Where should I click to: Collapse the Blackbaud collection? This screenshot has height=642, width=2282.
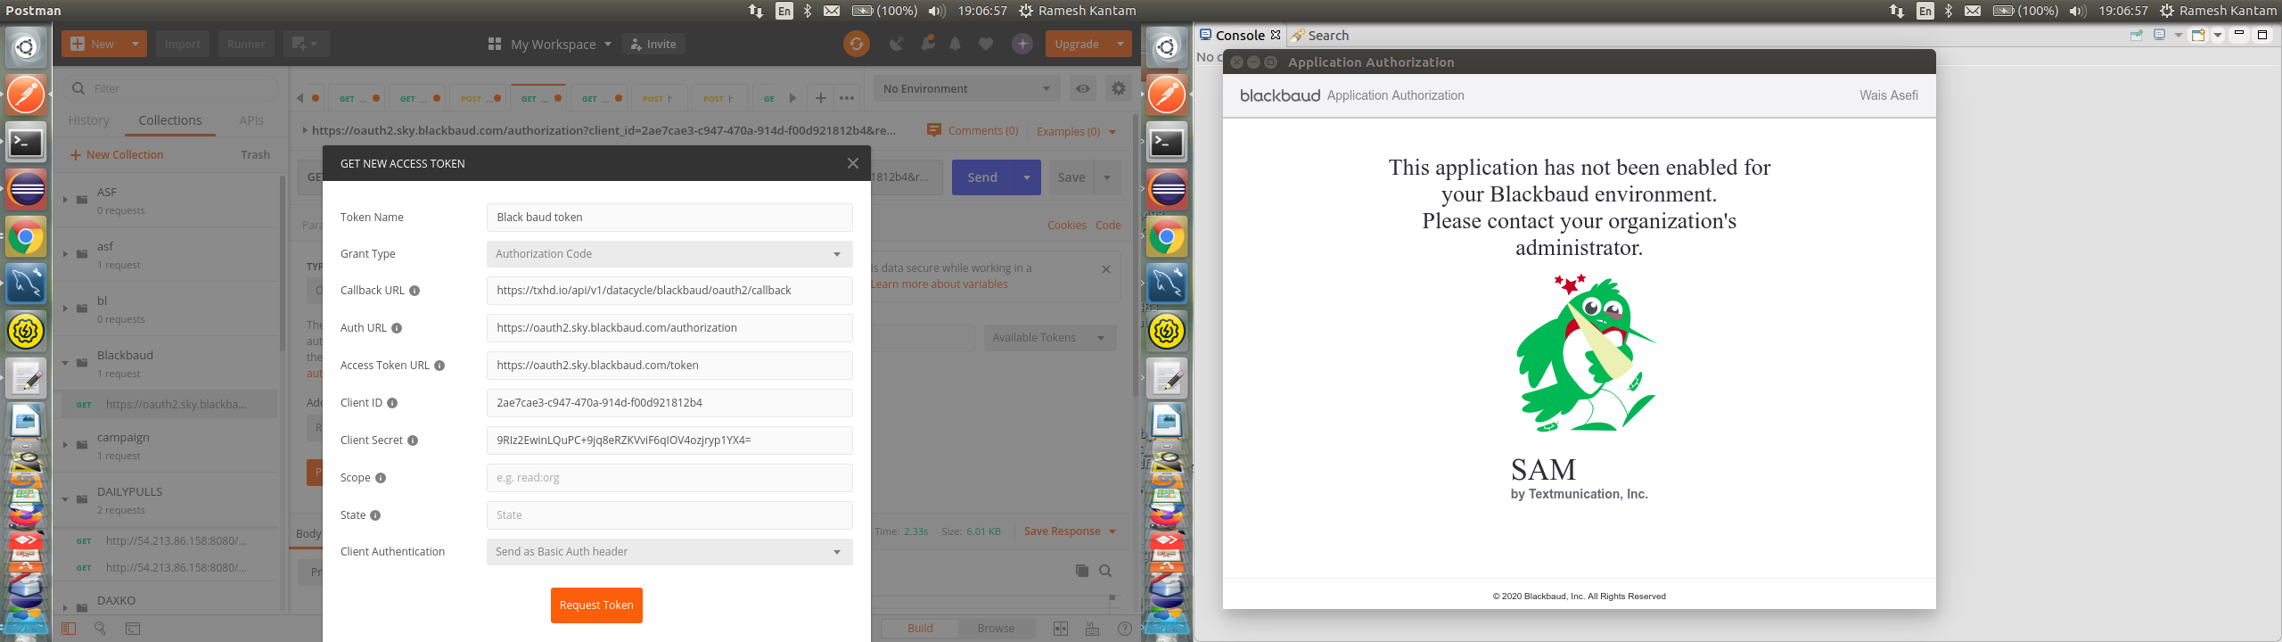click(x=65, y=362)
